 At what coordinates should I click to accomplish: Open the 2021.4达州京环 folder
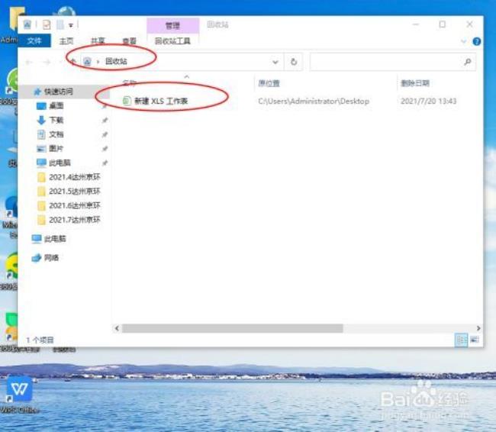tap(75, 177)
